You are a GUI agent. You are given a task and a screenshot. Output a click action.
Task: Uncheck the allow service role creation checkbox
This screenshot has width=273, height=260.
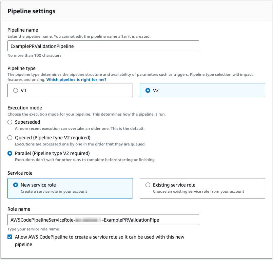[10, 237]
